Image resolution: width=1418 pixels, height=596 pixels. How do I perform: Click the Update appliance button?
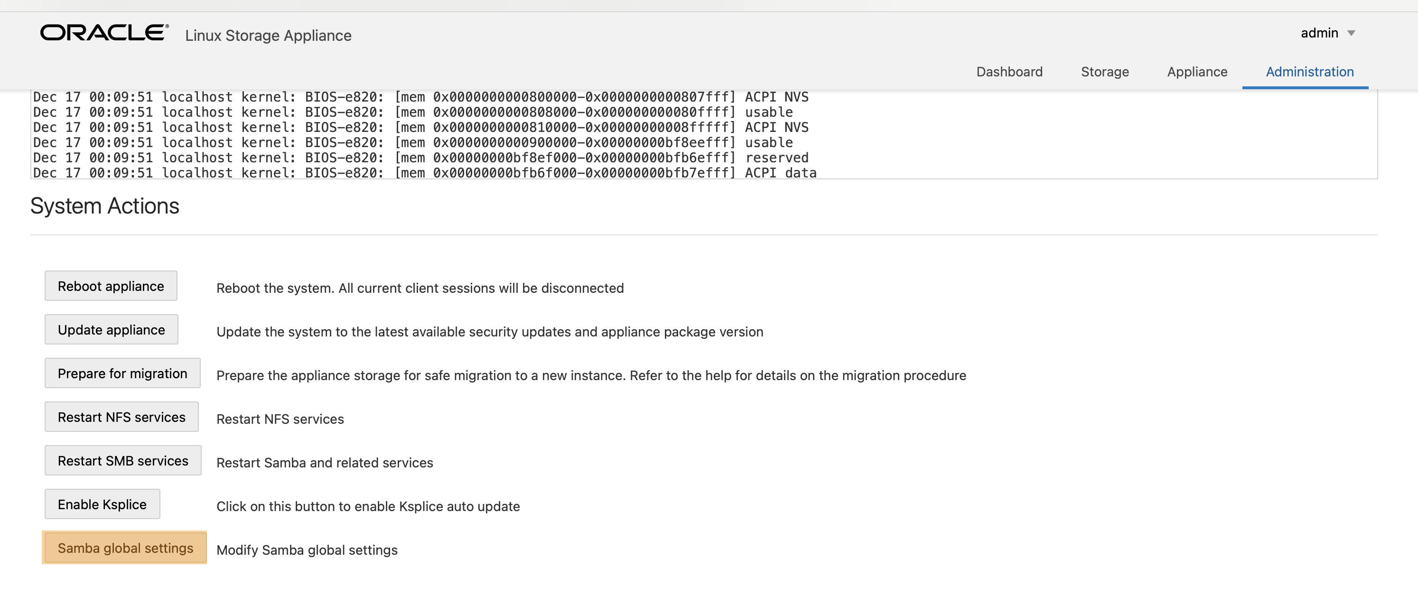111,330
